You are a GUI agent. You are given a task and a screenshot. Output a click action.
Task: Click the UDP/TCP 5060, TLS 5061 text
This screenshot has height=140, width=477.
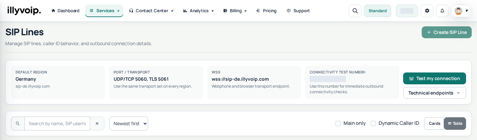pos(141,79)
